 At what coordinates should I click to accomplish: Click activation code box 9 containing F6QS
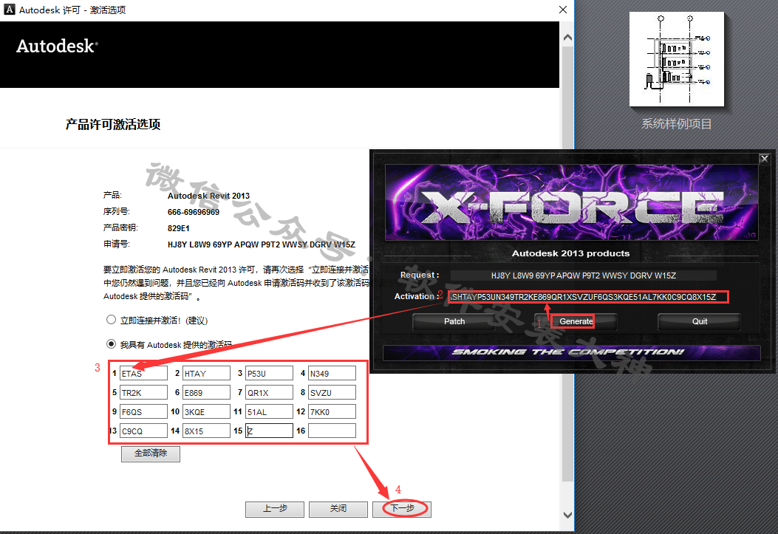pos(143,412)
